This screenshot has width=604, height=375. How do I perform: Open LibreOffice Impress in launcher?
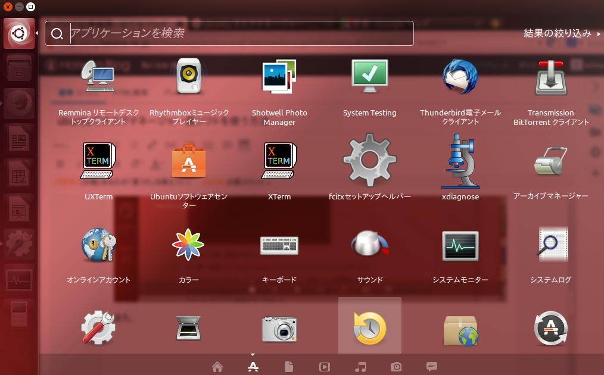(19, 209)
